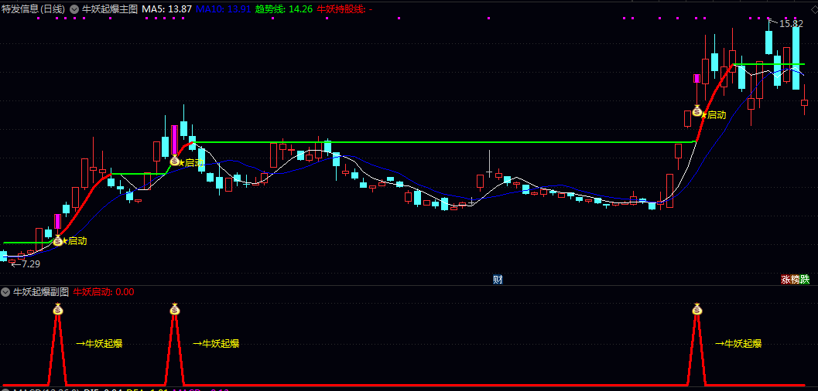This screenshot has width=818, height=391.
Task: Click the middle yellow 启动 label
Action: coord(194,162)
